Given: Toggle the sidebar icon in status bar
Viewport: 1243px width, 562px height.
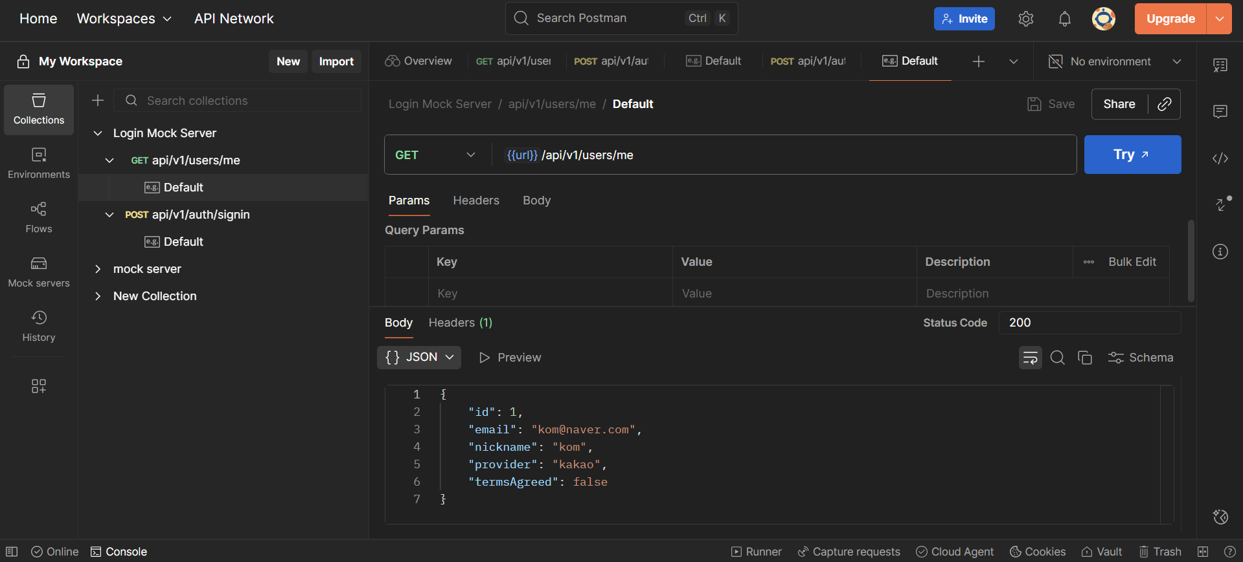Looking at the screenshot, I should [12, 552].
